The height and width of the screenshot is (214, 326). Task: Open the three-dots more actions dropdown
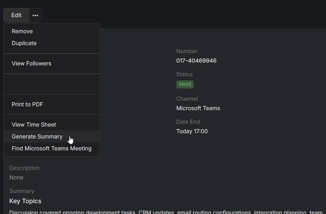click(35, 15)
